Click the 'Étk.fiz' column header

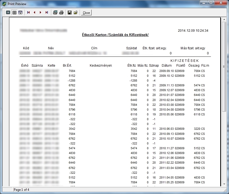pos(132,66)
